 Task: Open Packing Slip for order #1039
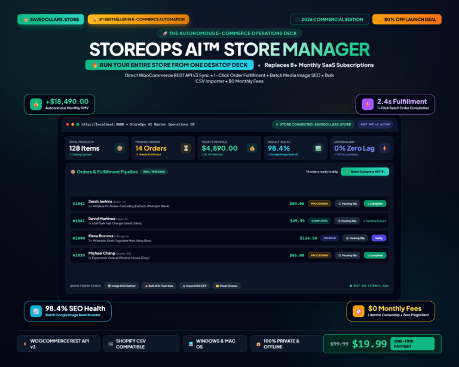click(347, 255)
